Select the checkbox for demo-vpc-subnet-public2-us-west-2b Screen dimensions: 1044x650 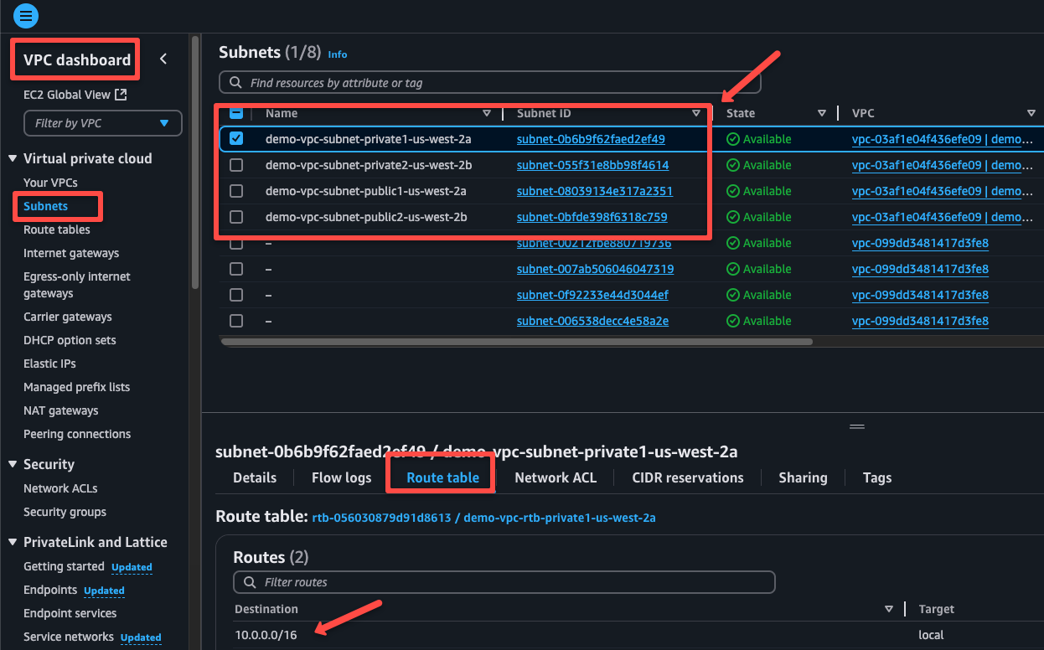(236, 217)
